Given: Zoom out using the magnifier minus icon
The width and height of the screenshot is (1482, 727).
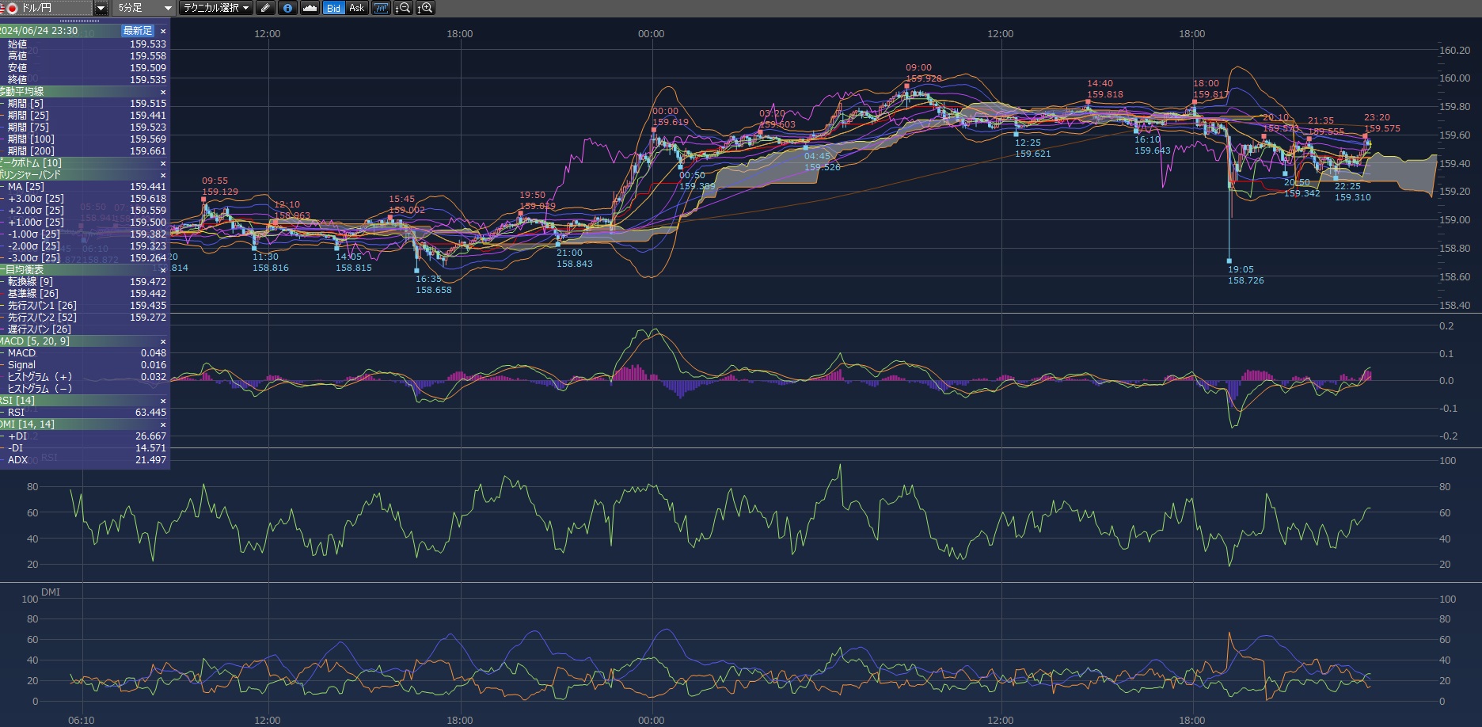Looking at the screenshot, I should click(403, 8).
